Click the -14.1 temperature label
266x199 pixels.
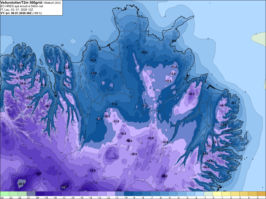(205, 154)
